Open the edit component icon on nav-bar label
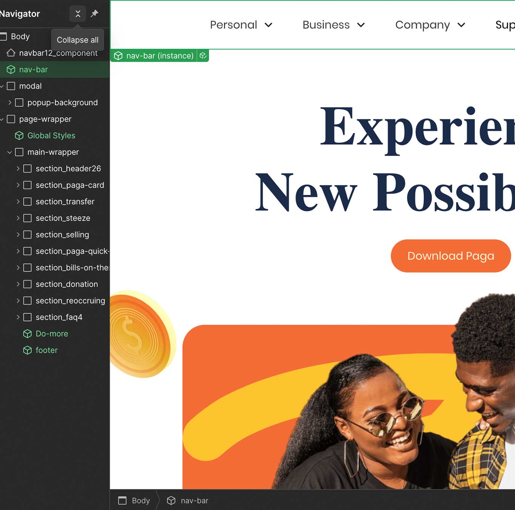Image resolution: width=515 pixels, height=510 pixels. point(203,56)
